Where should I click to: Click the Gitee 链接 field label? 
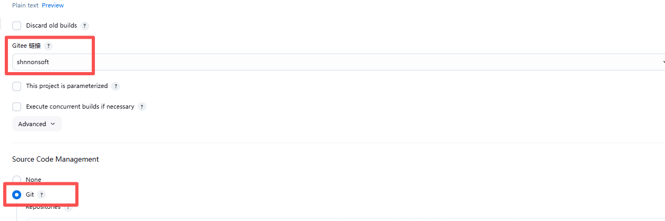tap(27, 46)
